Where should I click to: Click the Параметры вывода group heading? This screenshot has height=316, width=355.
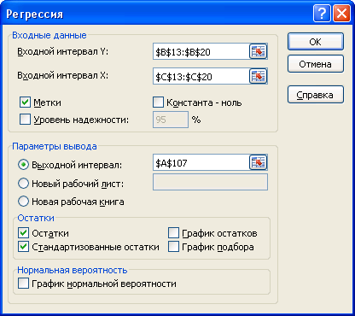(55, 146)
